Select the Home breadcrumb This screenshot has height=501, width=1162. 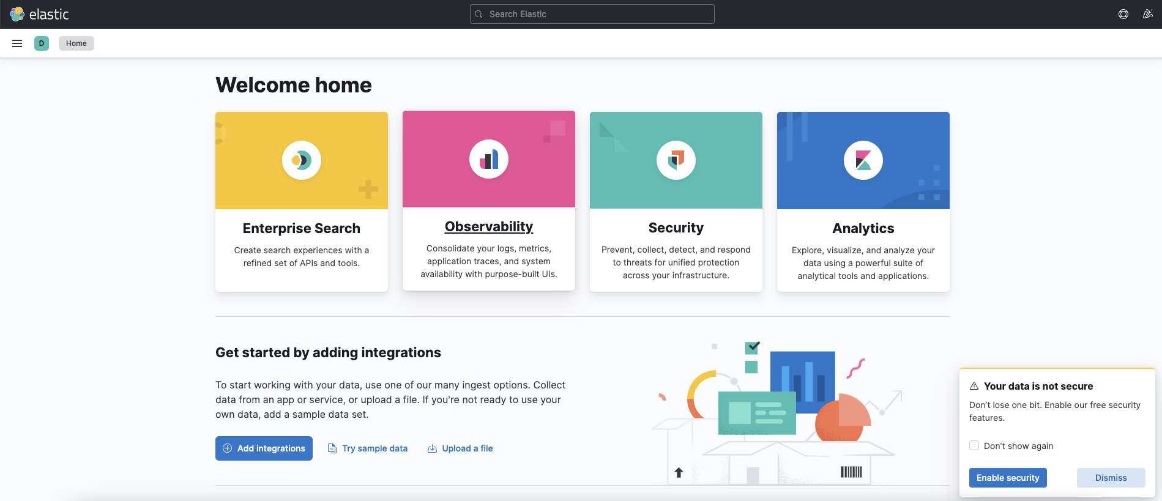(76, 43)
